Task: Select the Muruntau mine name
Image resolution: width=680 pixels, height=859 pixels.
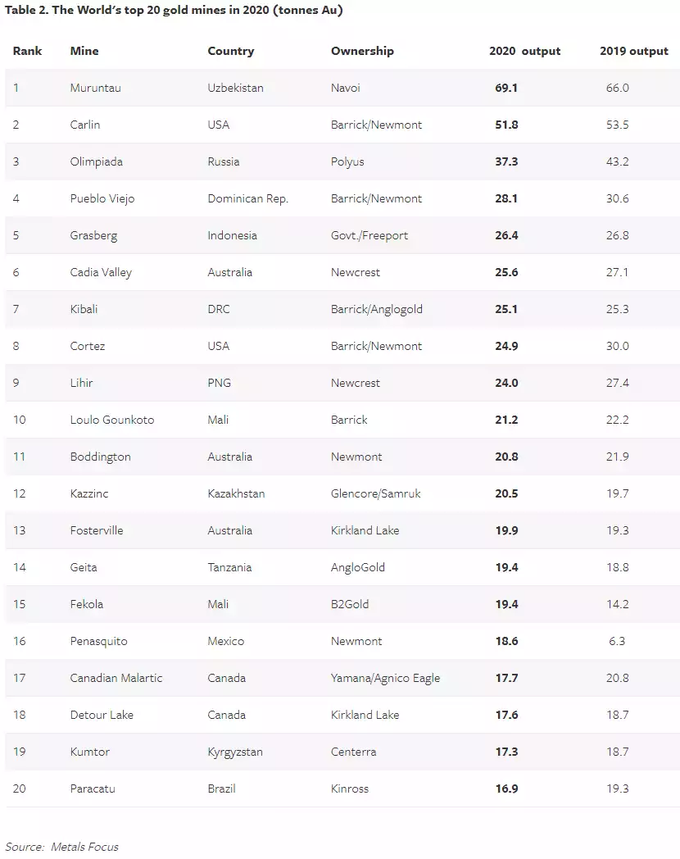Action: [95, 88]
